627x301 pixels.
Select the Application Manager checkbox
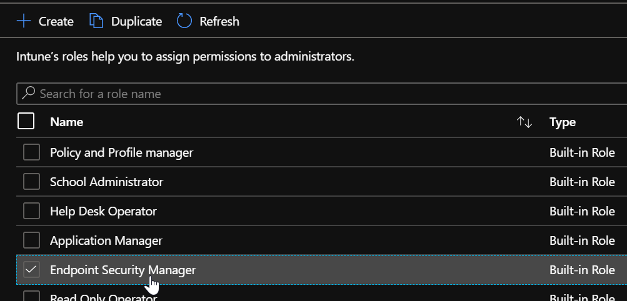click(x=31, y=240)
